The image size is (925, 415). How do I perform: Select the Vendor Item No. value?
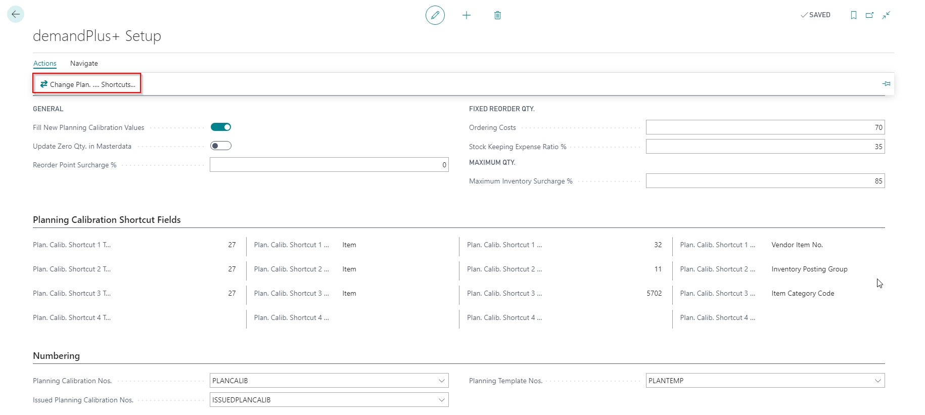click(797, 245)
